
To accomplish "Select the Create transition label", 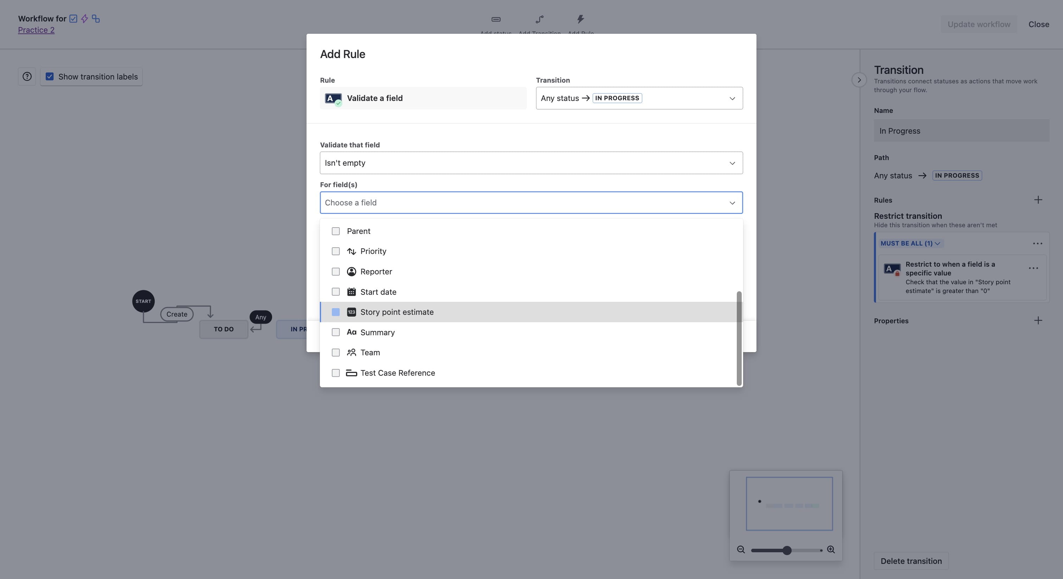I will coord(176,314).
